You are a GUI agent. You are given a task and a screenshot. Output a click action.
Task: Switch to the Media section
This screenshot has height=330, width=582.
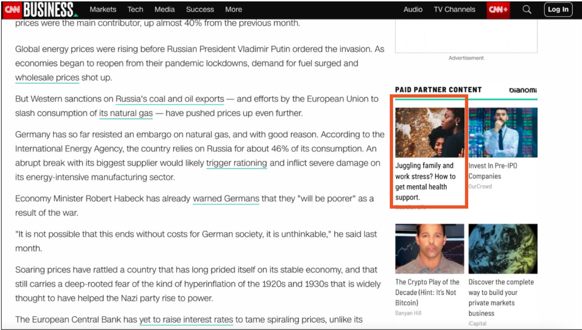[x=164, y=9]
